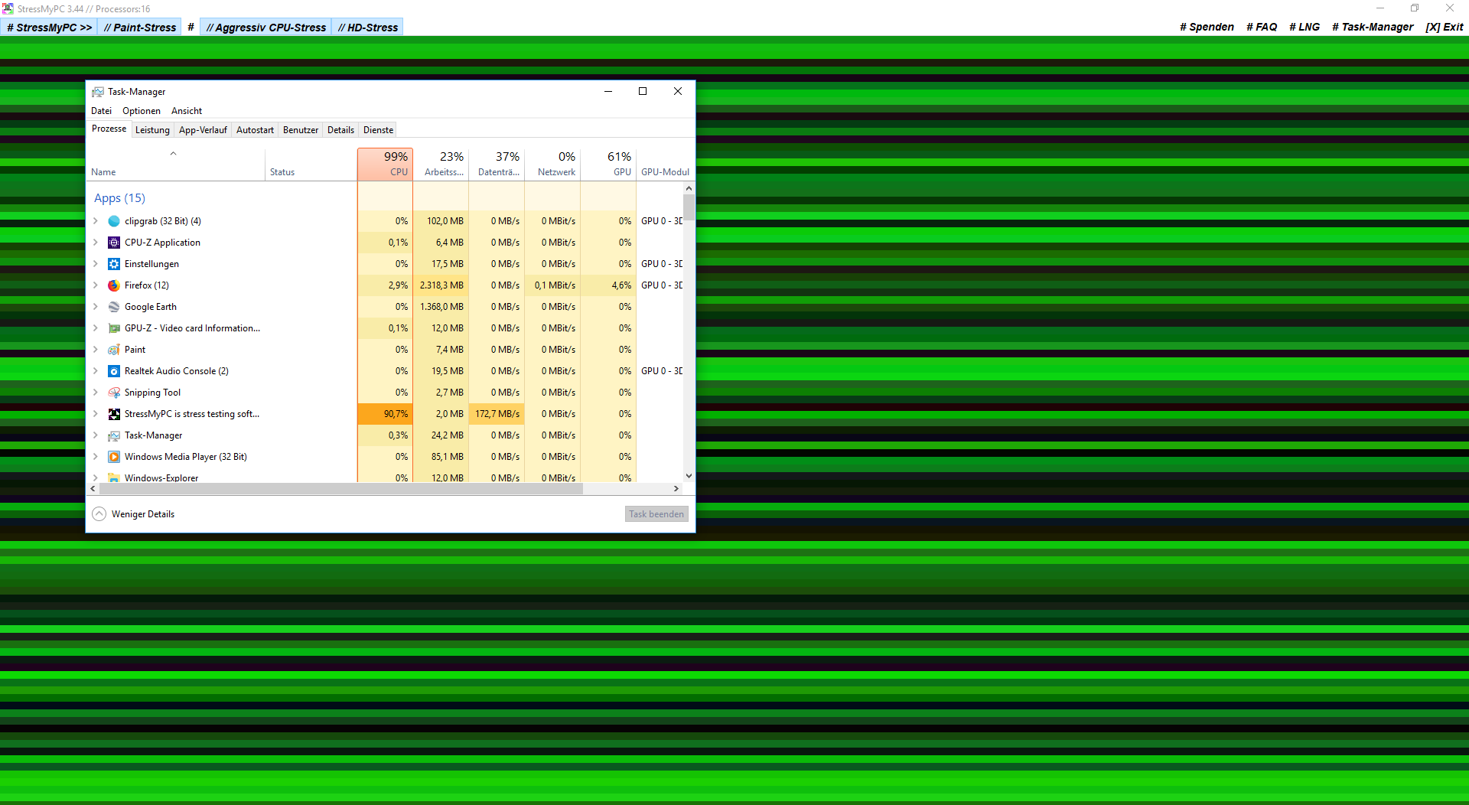The height and width of the screenshot is (805, 1469).
Task: Select the Snipping Tool process name
Action: tap(152, 393)
